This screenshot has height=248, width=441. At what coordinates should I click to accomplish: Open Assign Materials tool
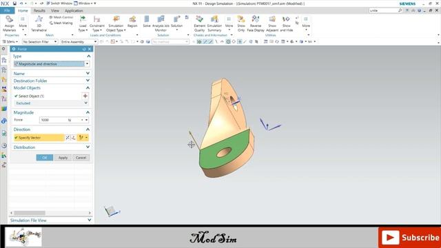click(x=9, y=23)
